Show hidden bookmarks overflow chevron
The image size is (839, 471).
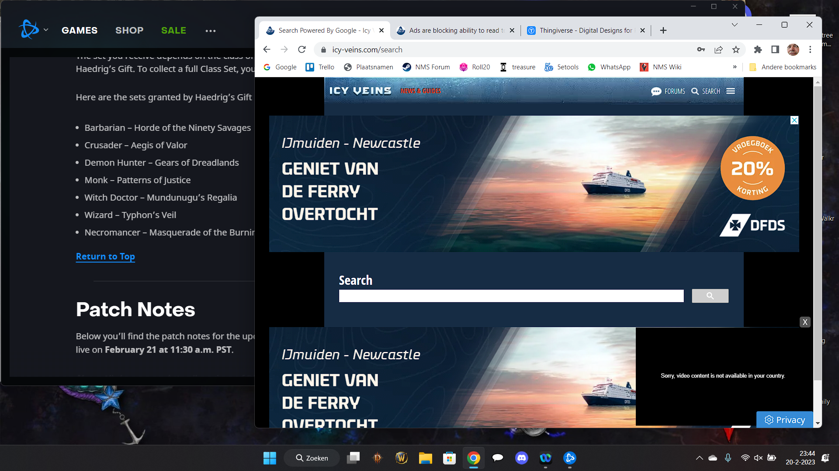[735, 67]
